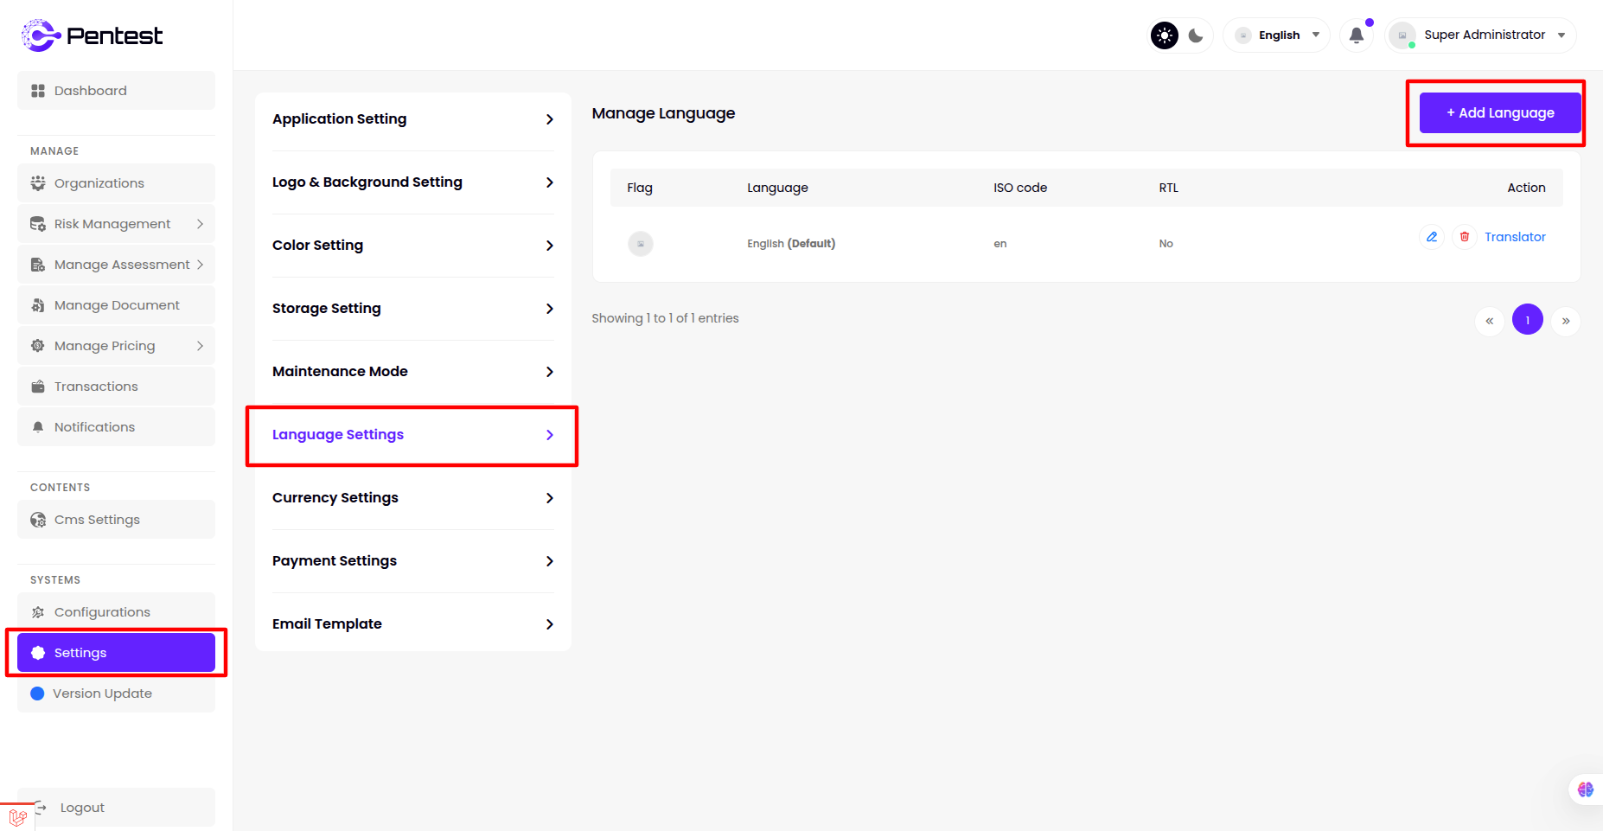Edit the English language entry

(1432, 237)
